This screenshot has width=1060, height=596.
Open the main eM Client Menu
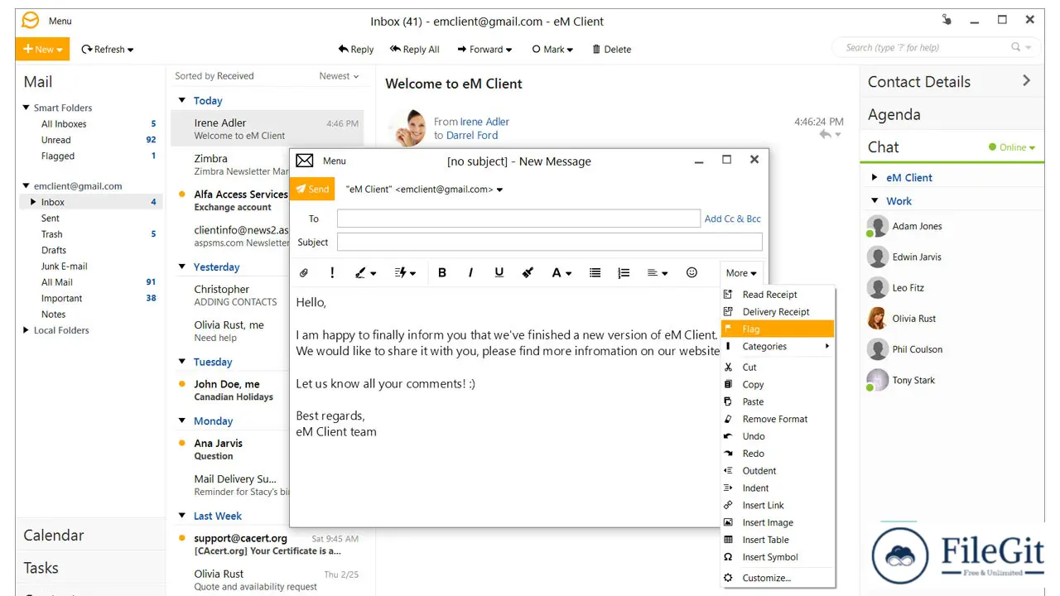(x=60, y=22)
